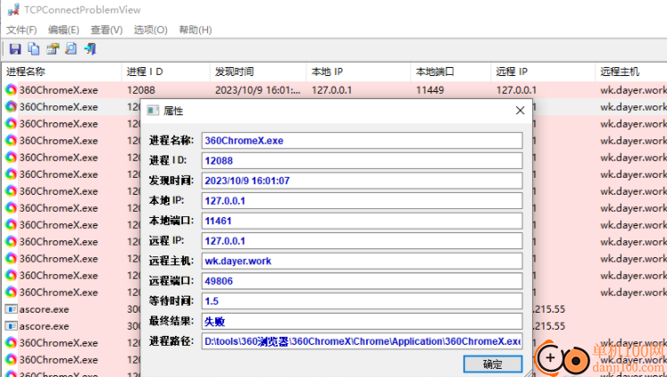Viewport: 667px width, 377px height.
Task: Open the 查看(V) menu
Action: coord(106,29)
